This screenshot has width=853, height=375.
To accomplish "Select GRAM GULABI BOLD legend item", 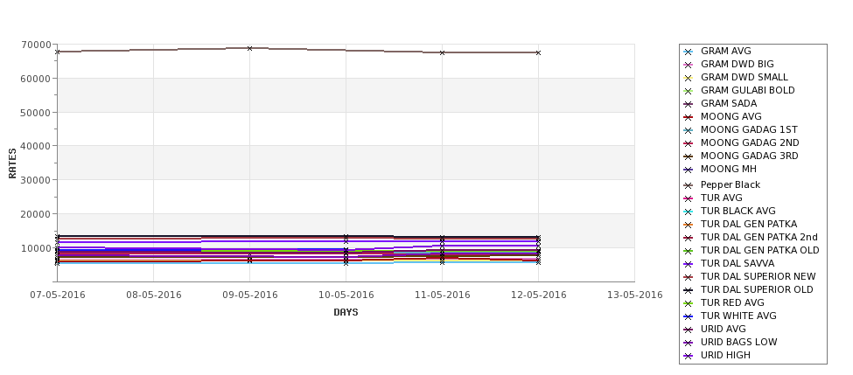I will pyautogui.click(x=739, y=90).
